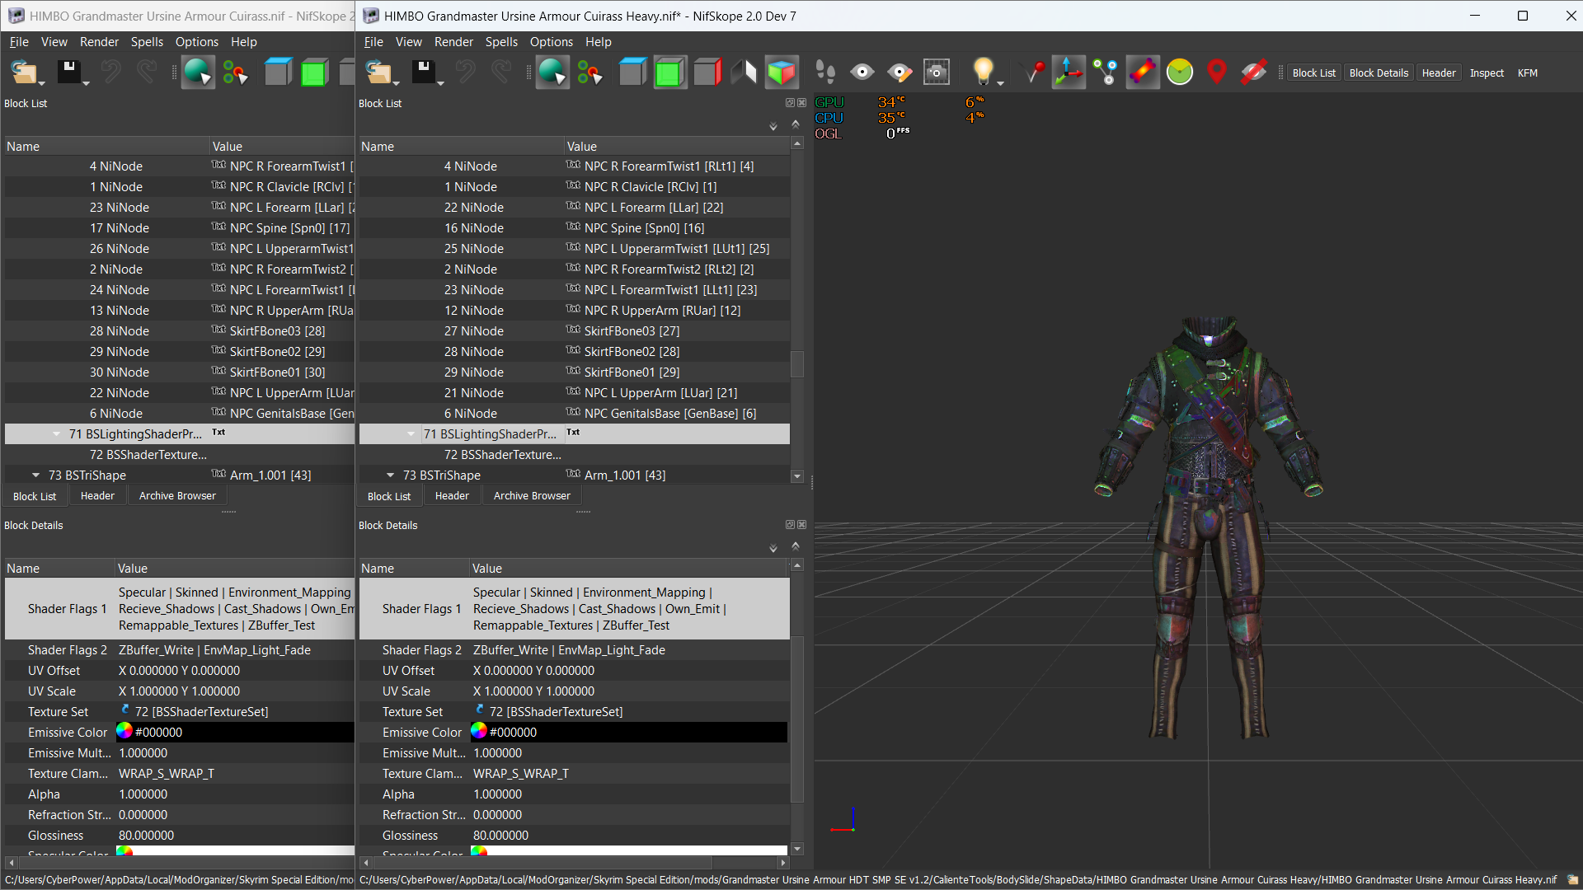
Task: Collapse the 73 BSTriShape tree node
Action: (x=390, y=475)
